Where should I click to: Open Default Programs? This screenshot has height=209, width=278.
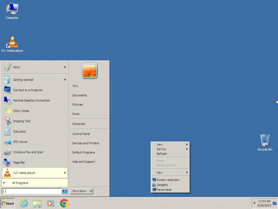(x=84, y=152)
